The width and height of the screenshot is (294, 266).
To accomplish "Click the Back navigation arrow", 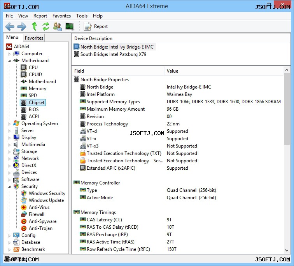I will [10, 26].
